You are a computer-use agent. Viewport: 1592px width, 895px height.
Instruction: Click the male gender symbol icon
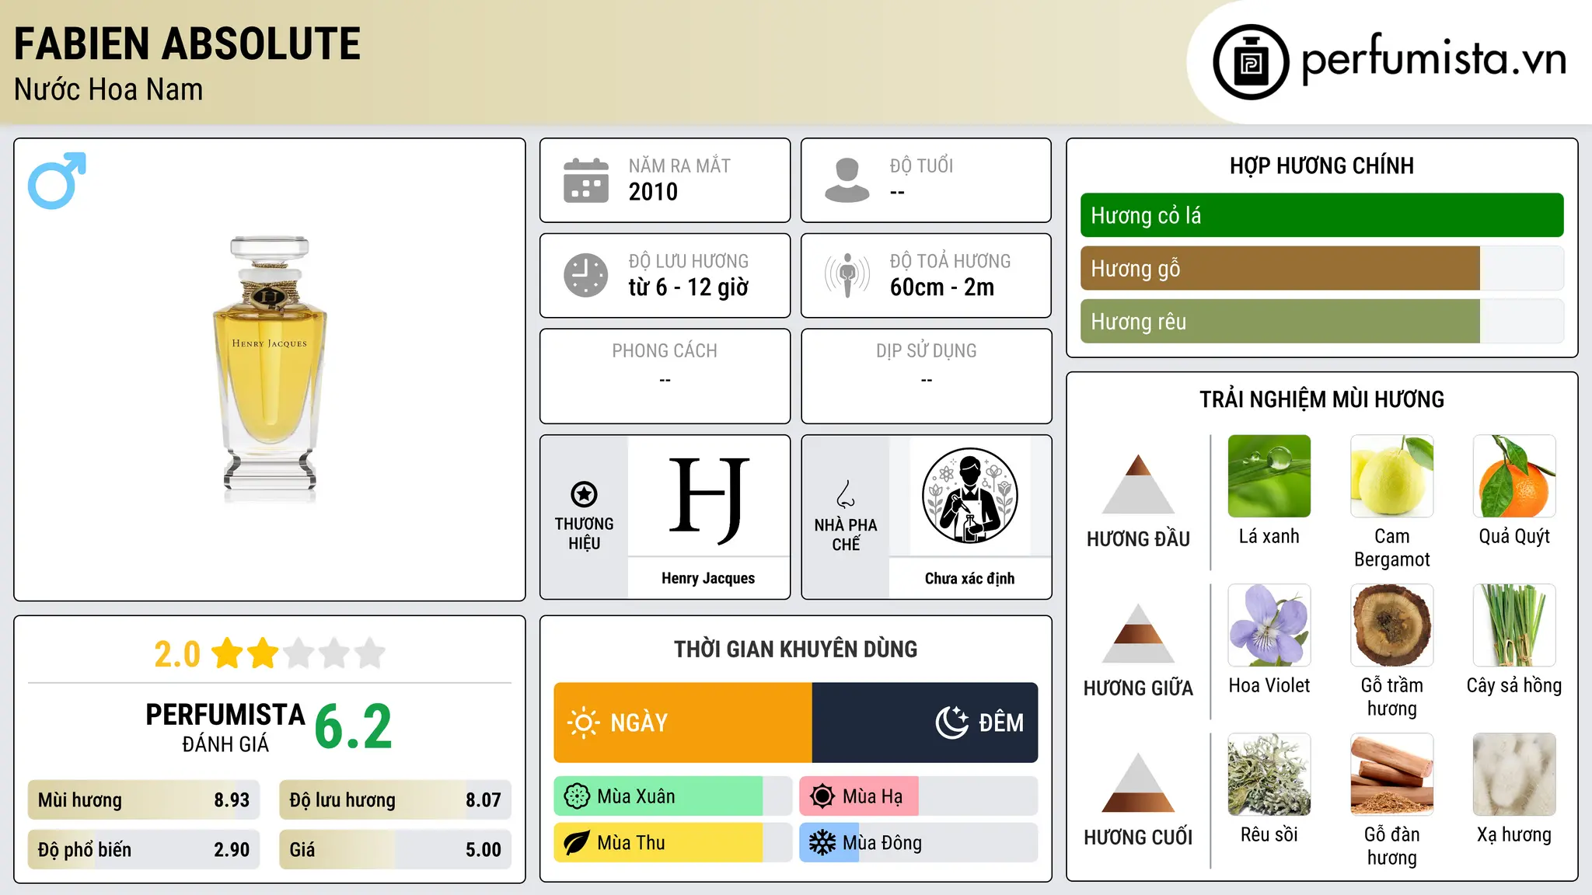pos(57,180)
